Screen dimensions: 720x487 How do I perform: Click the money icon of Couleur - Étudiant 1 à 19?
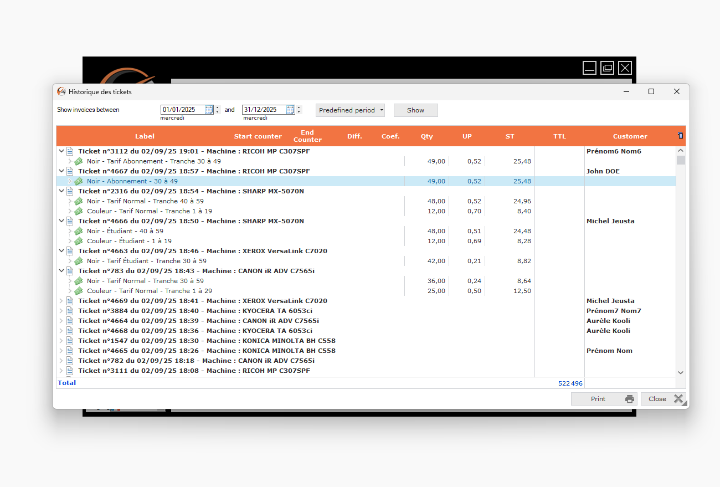pyautogui.click(x=79, y=241)
